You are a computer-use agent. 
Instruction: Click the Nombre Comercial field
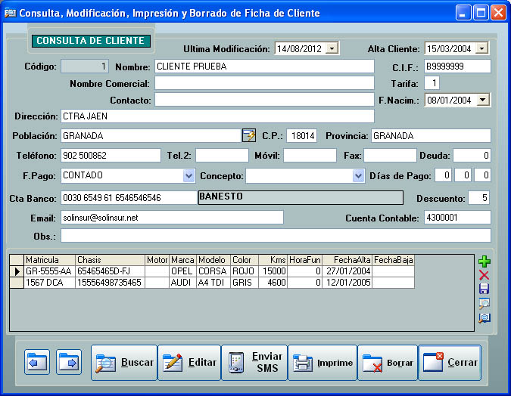pos(264,83)
